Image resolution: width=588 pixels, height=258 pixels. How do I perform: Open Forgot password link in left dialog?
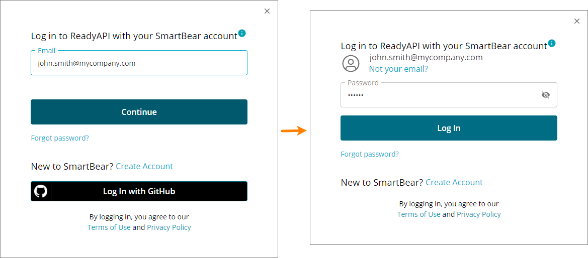(x=60, y=138)
